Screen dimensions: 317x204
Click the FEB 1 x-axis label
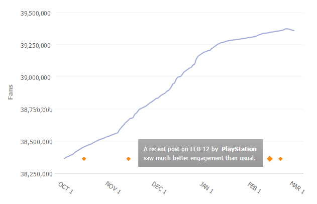point(254,187)
